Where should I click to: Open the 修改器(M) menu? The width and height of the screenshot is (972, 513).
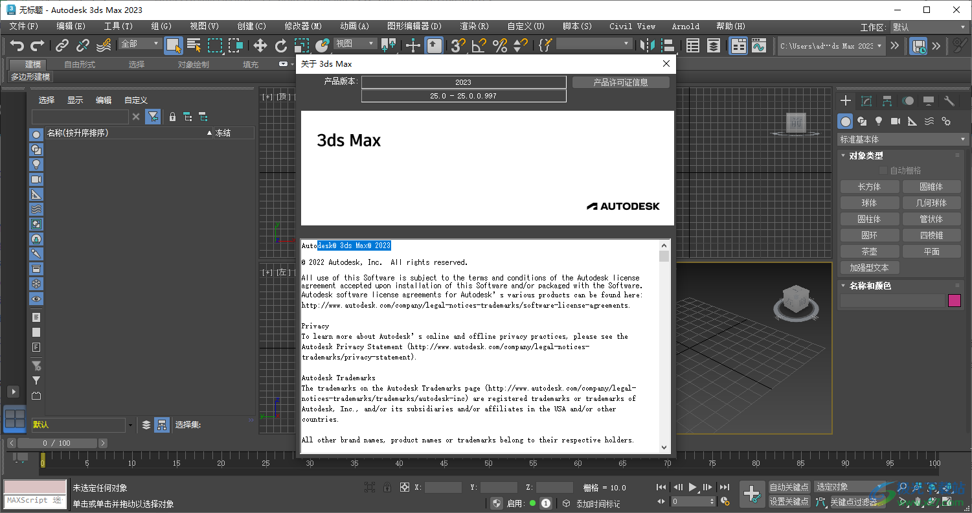tap(303, 27)
